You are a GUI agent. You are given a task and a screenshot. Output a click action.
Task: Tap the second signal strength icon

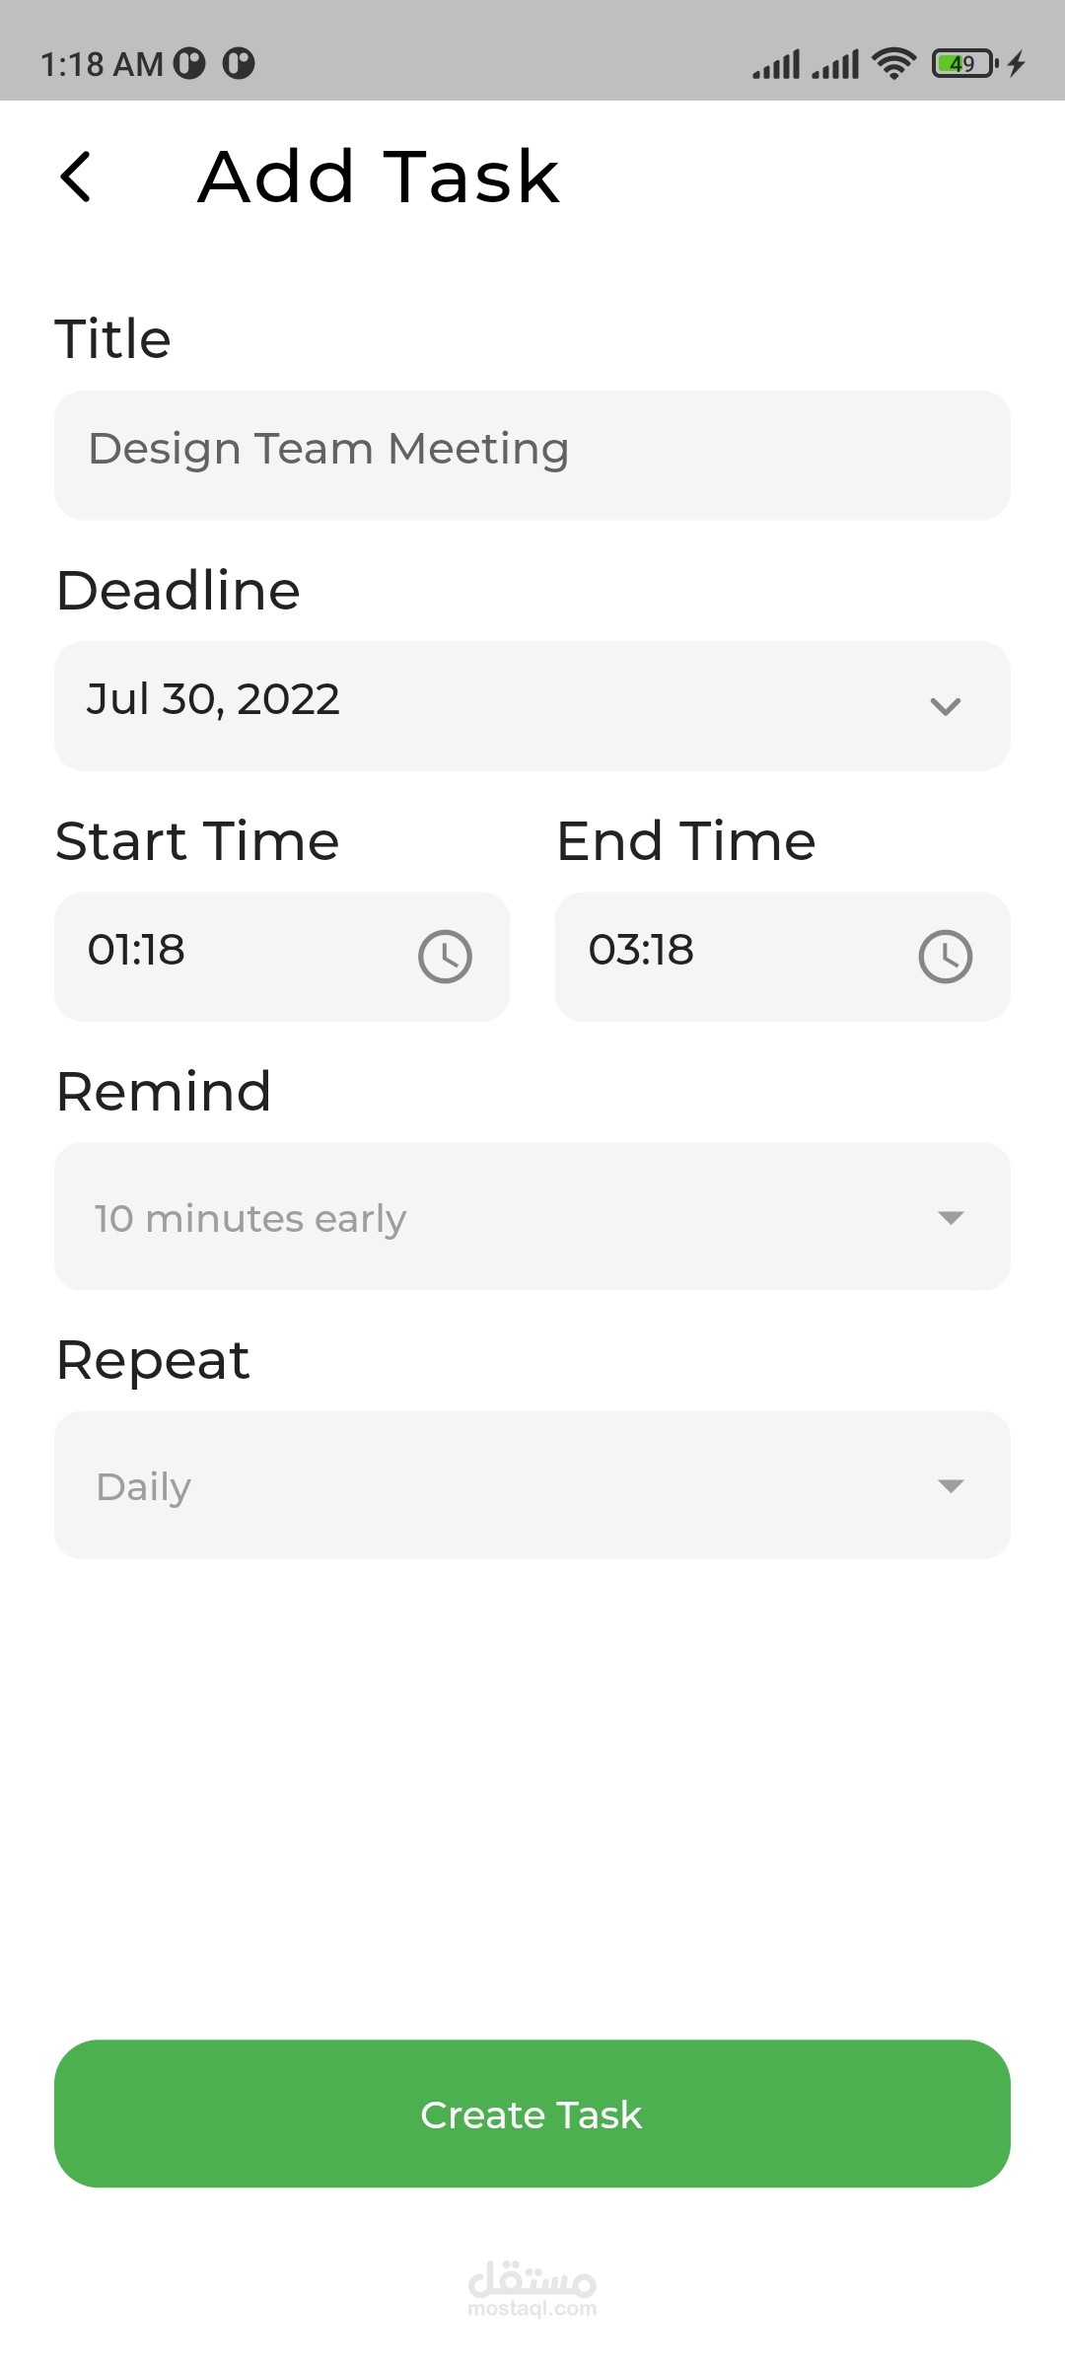835,65
